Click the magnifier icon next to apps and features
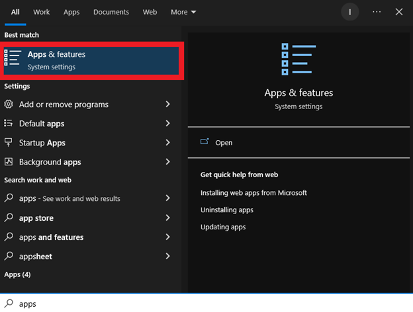 coord(9,237)
